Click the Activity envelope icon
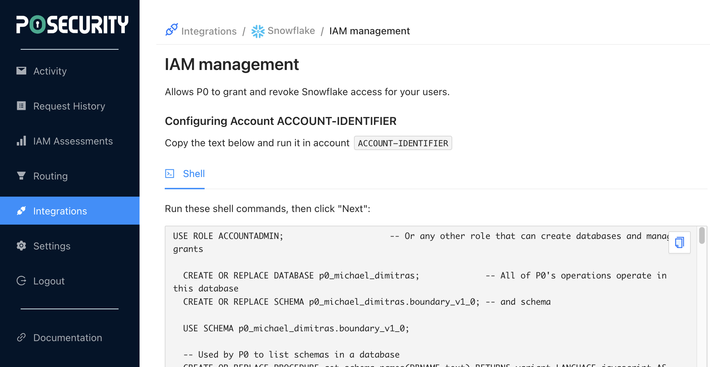 point(21,71)
